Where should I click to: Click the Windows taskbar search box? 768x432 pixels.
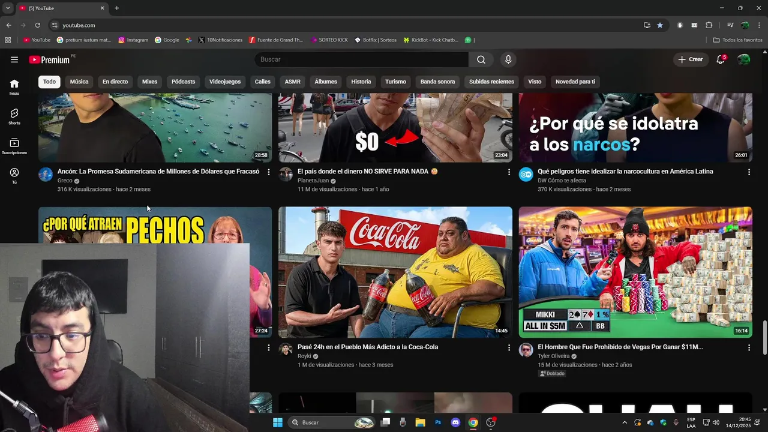click(x=332, y=422)
